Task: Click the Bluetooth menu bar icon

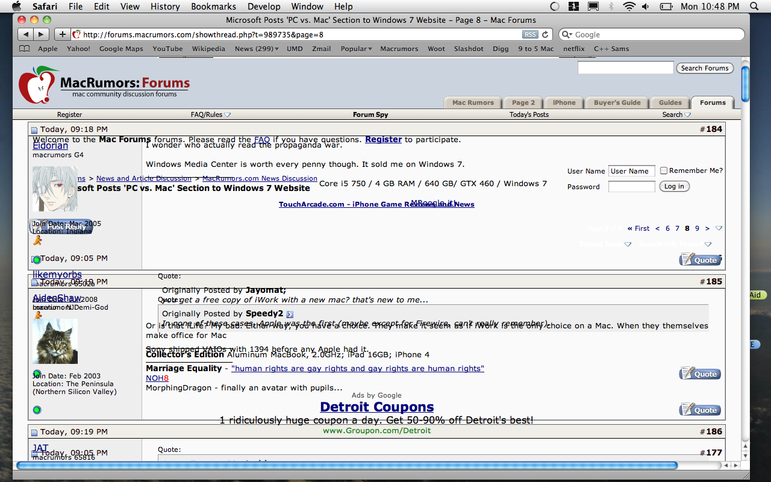Action: click(611, 7)
